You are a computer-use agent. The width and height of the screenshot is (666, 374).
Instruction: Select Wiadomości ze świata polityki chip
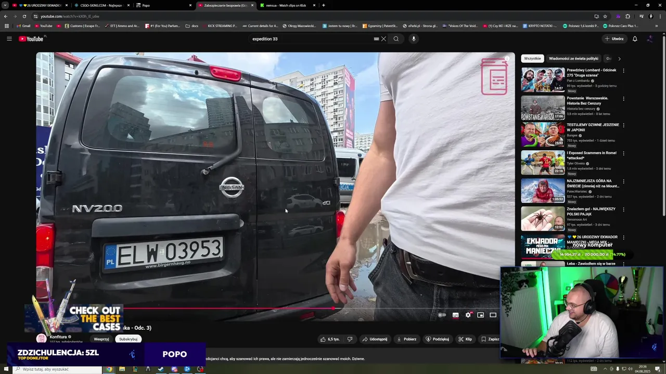573,59
